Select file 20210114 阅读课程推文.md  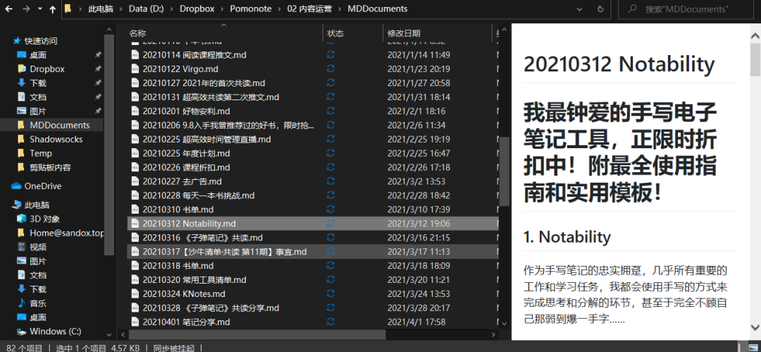tap(194, 55)
